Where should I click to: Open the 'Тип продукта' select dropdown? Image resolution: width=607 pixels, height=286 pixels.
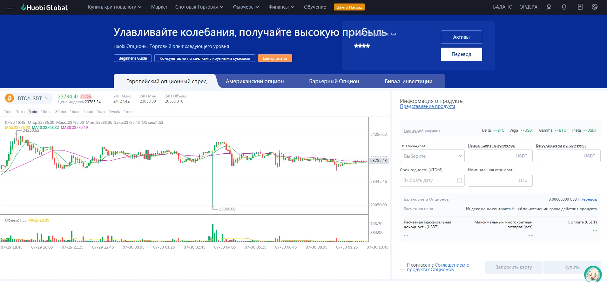coord(432,156)
